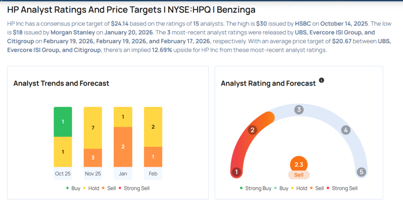Screen dimensions: 403x204
Task: Toggle the Strong Sell legend in Analyst Trends
Action: coord(134,188)
